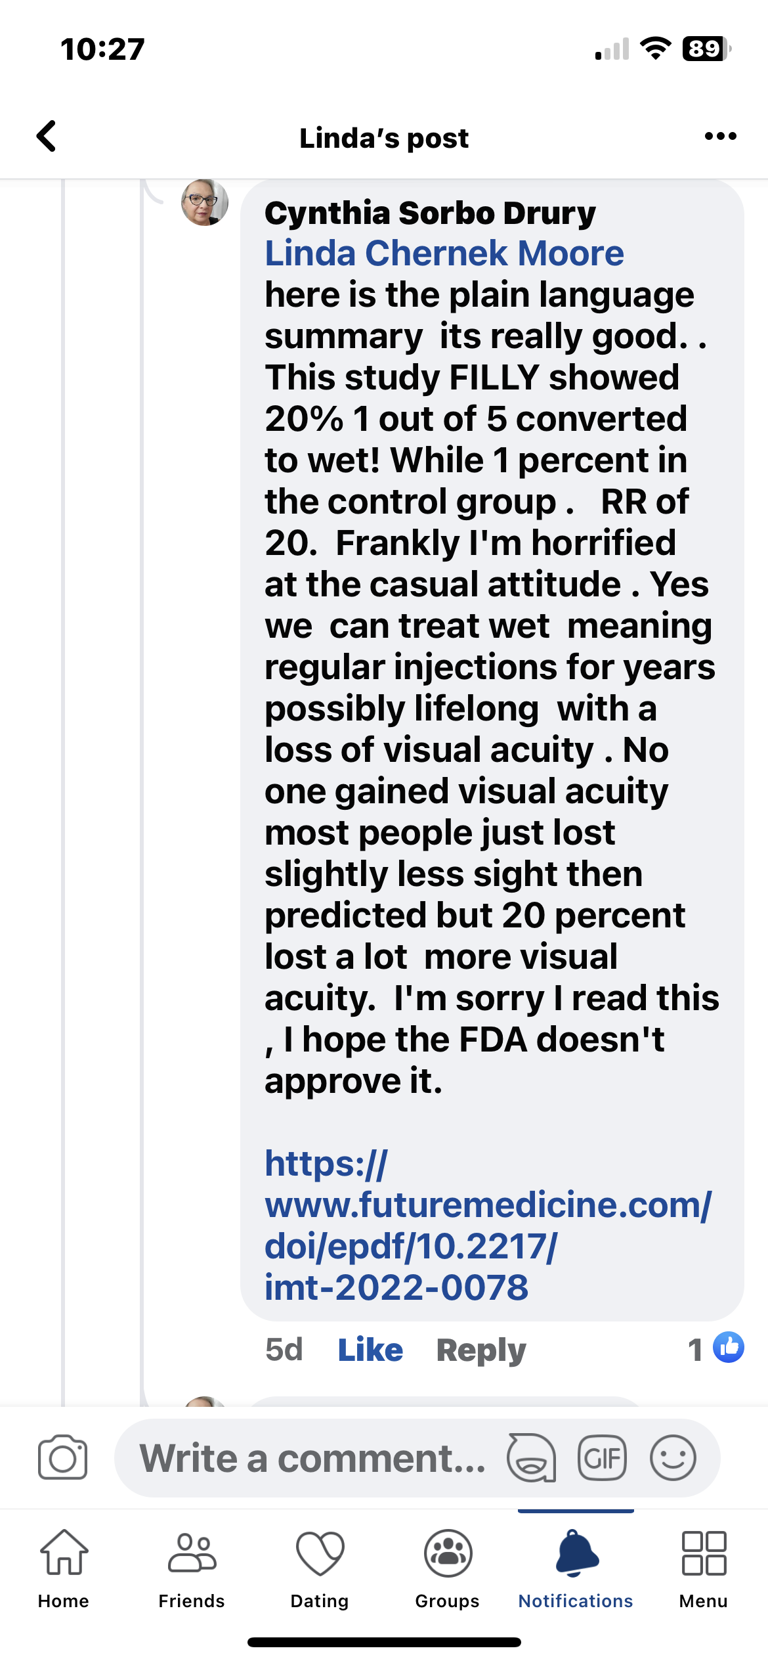This screenshot has width=768, height=1663.
Task: Open Cynthia Sorbo Drury's profile name
Action: [x=430, y=213]
